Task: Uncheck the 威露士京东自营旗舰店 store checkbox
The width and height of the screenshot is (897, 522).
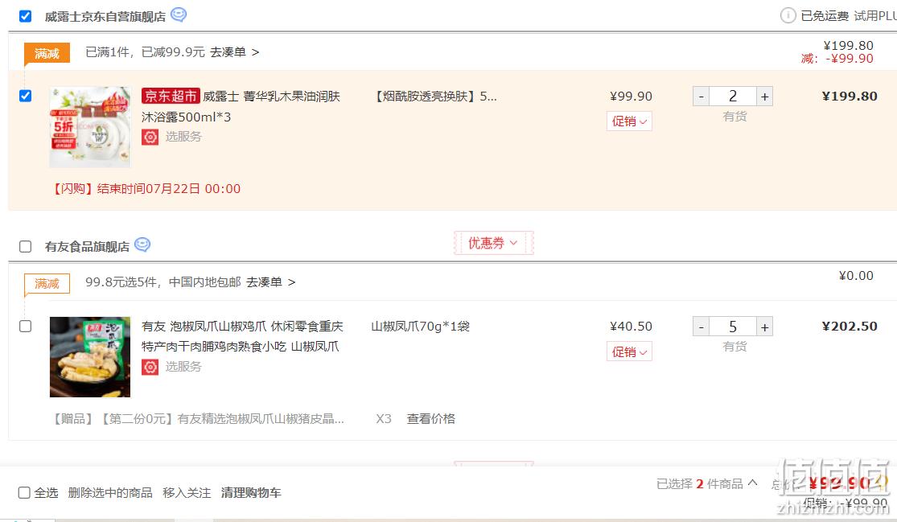Action: [25, 16]
